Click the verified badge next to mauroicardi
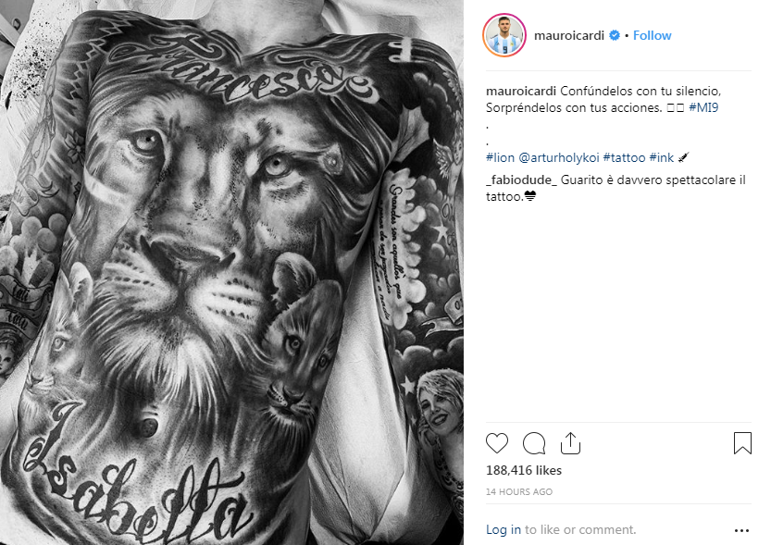The width and height of the screenshot is (771, 545). (x=615, y=35)
